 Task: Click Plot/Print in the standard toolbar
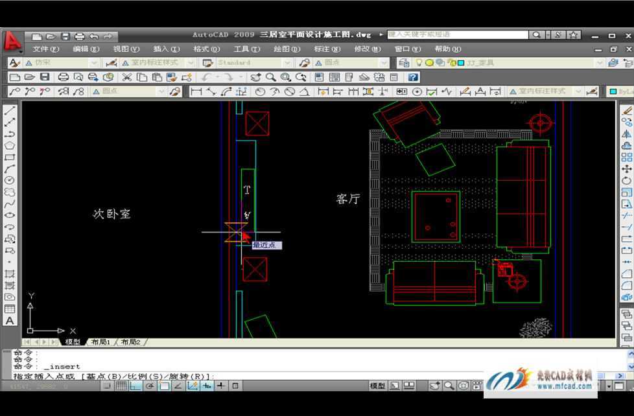[x=63, y=77]
